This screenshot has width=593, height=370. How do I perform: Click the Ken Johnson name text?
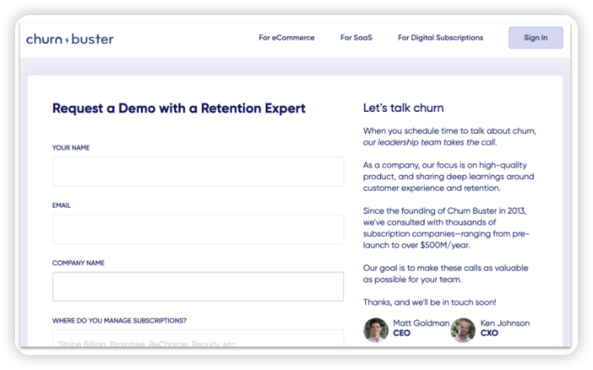(x=505, y=324)
